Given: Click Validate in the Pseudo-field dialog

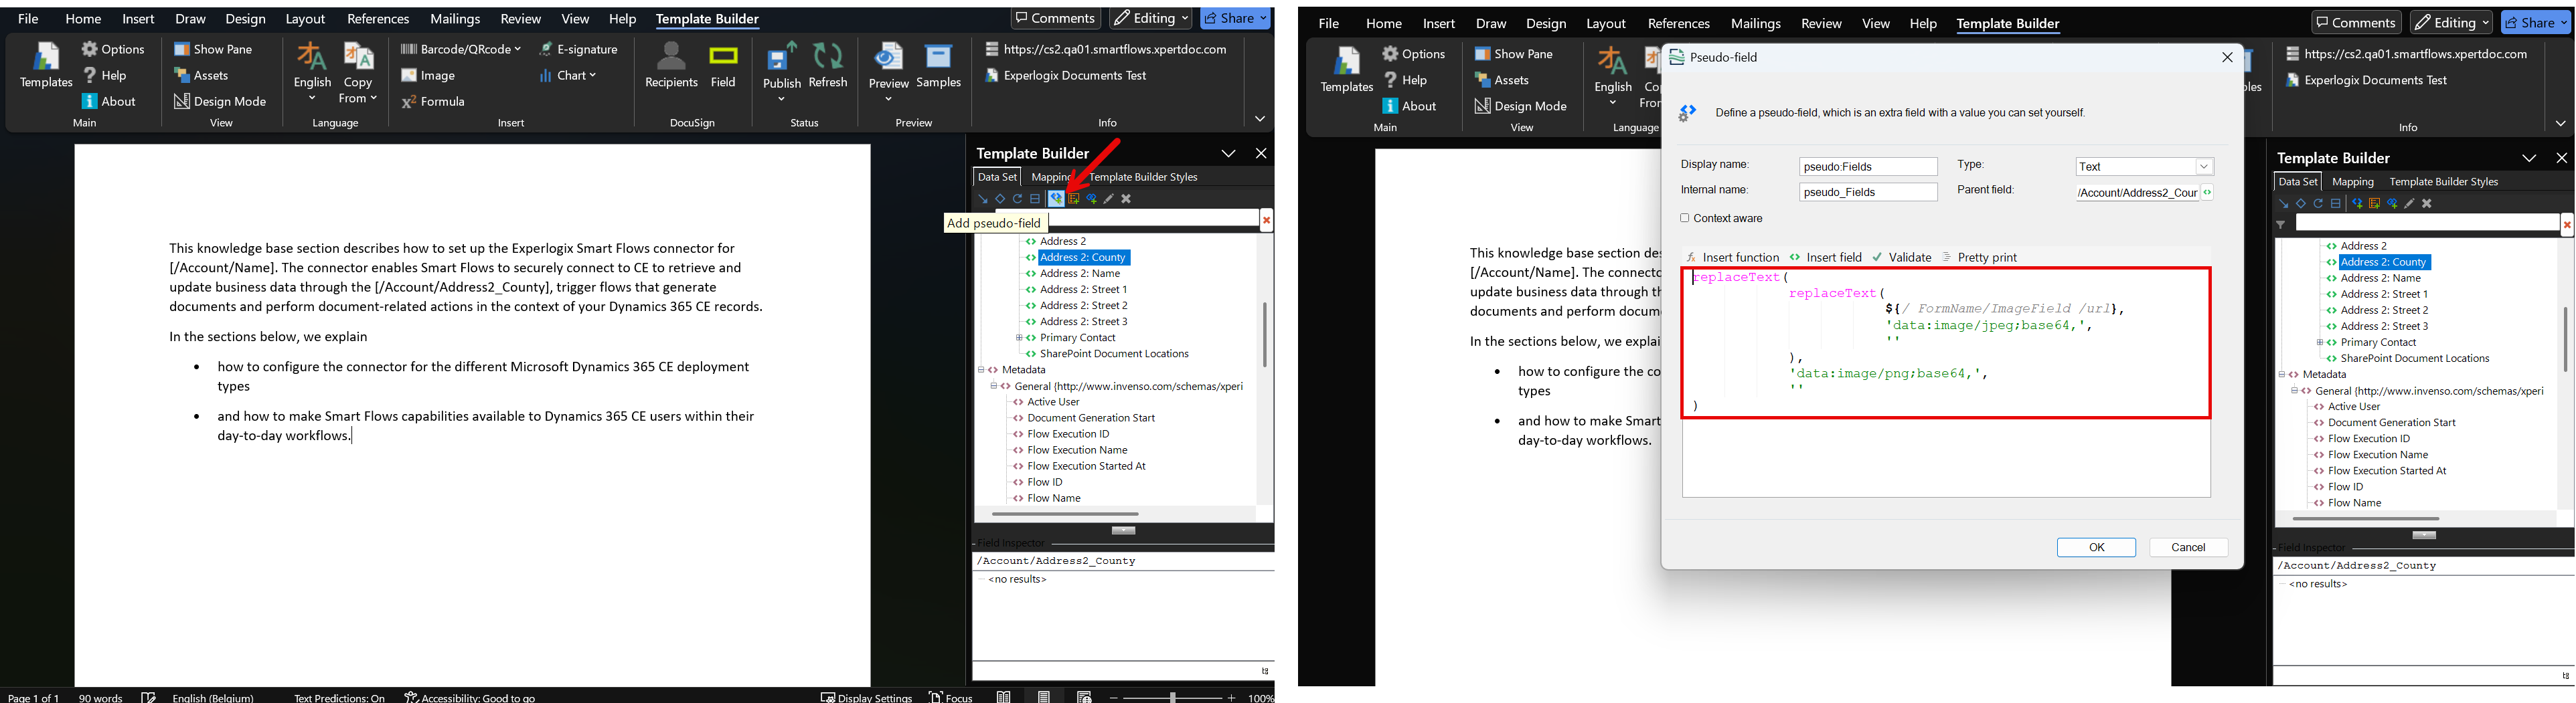Looking at the screenshot, I should (x=1901, y=257).
